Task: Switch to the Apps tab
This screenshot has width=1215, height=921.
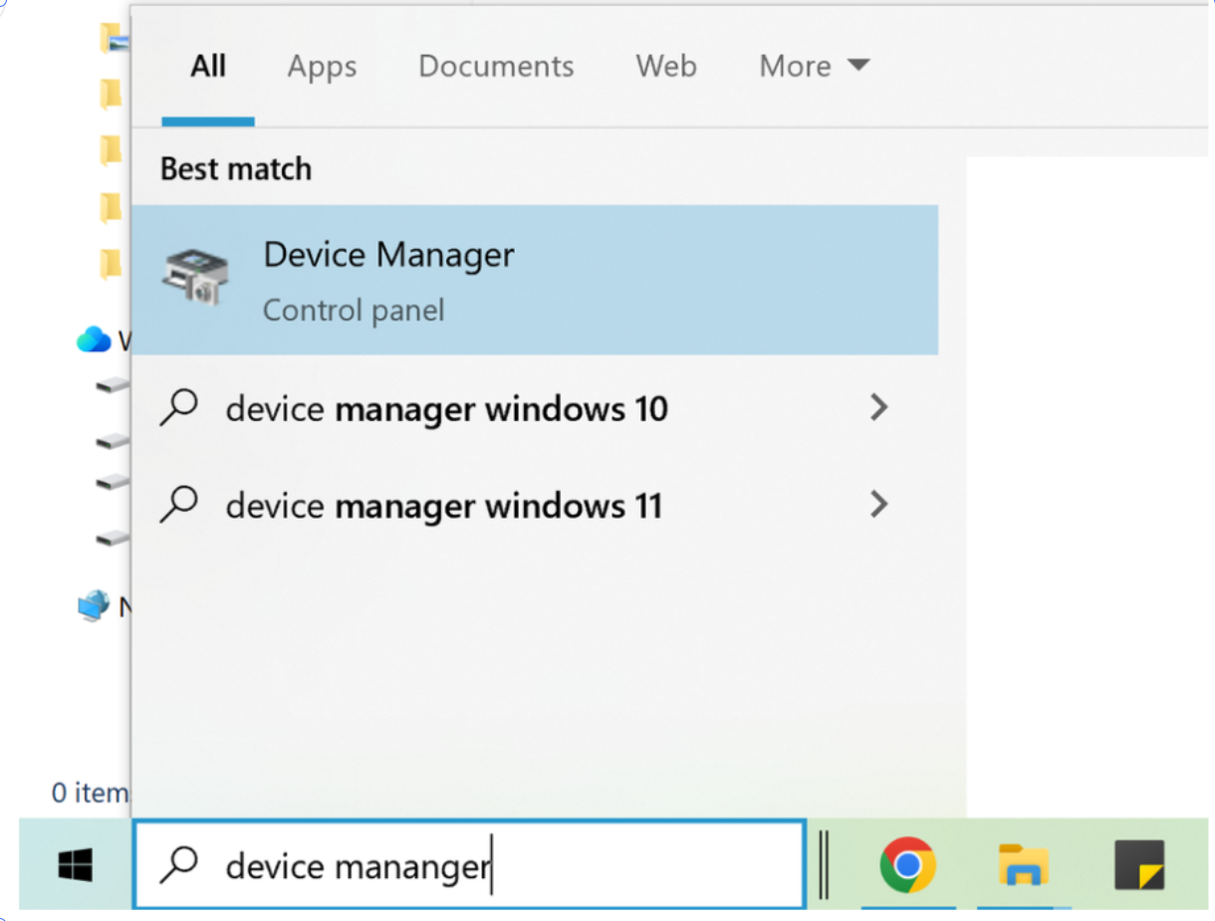Action: pos(322,67)
